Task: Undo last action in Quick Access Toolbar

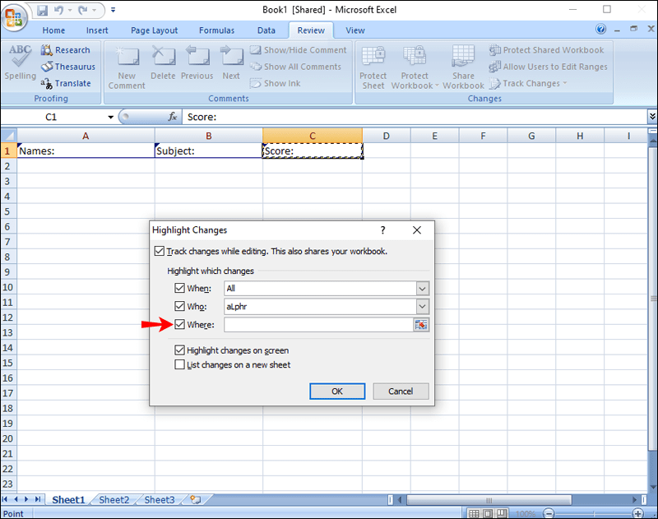Action: [x=58, y=10]
